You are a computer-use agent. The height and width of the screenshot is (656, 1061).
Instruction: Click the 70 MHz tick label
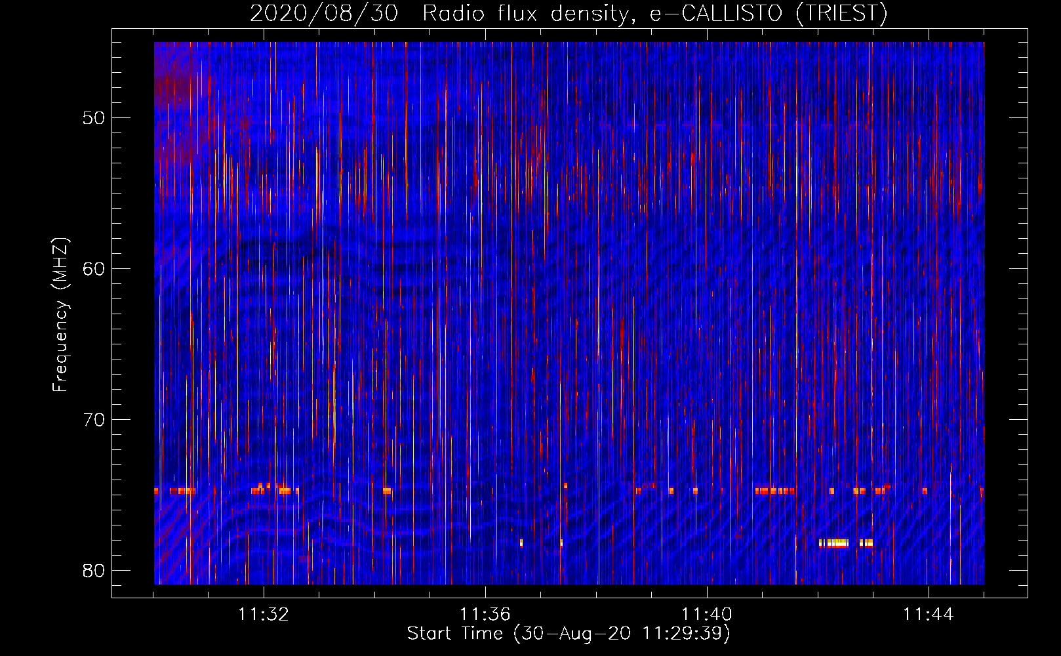(x=94, y=420)
